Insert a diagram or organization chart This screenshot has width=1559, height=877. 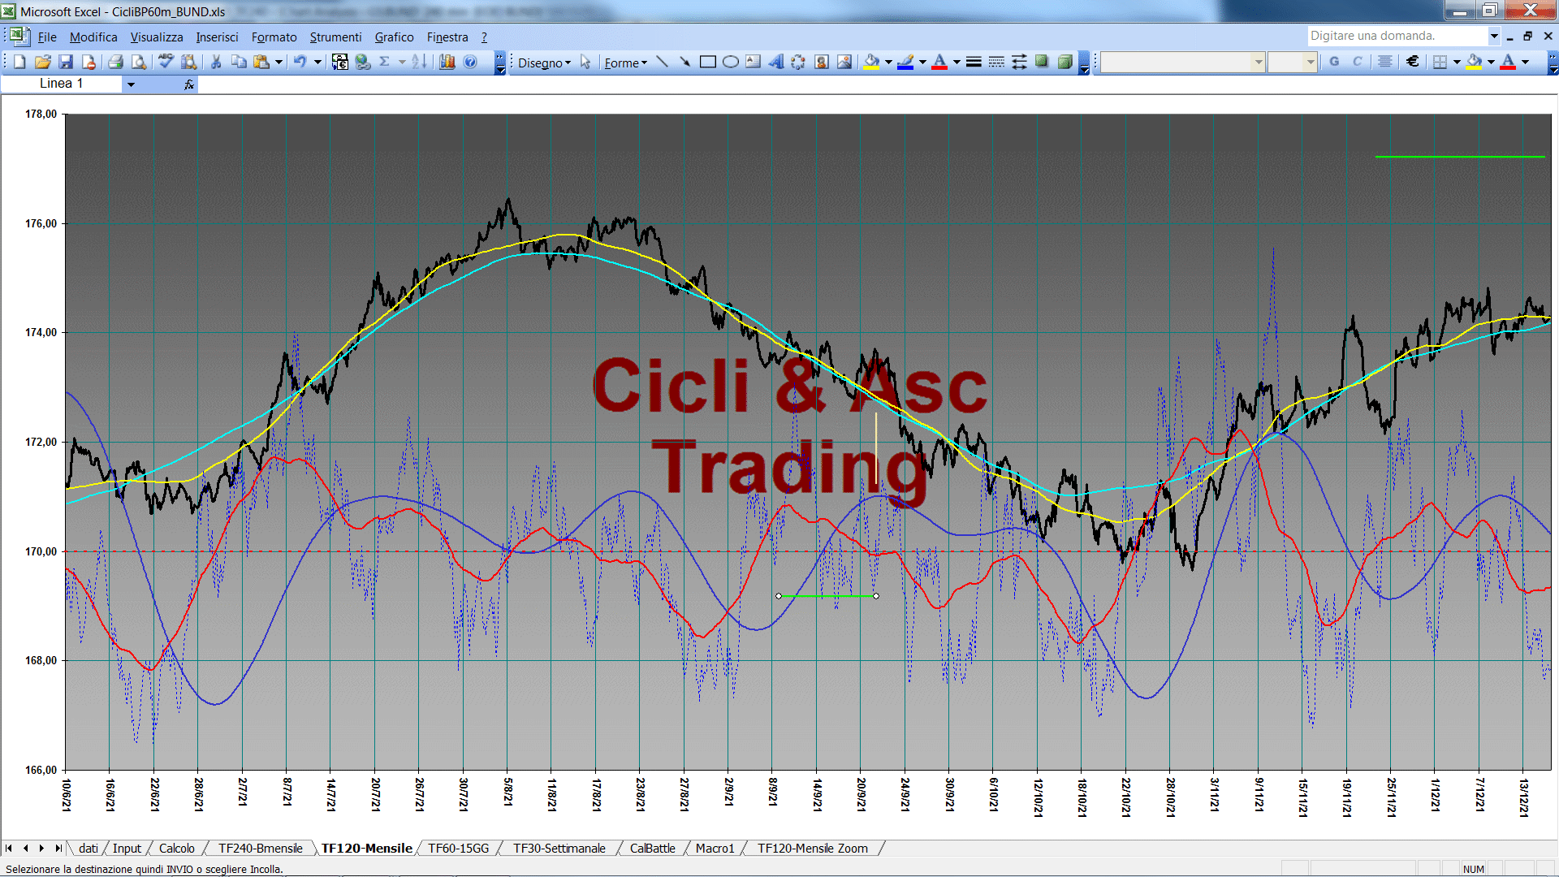799,62
